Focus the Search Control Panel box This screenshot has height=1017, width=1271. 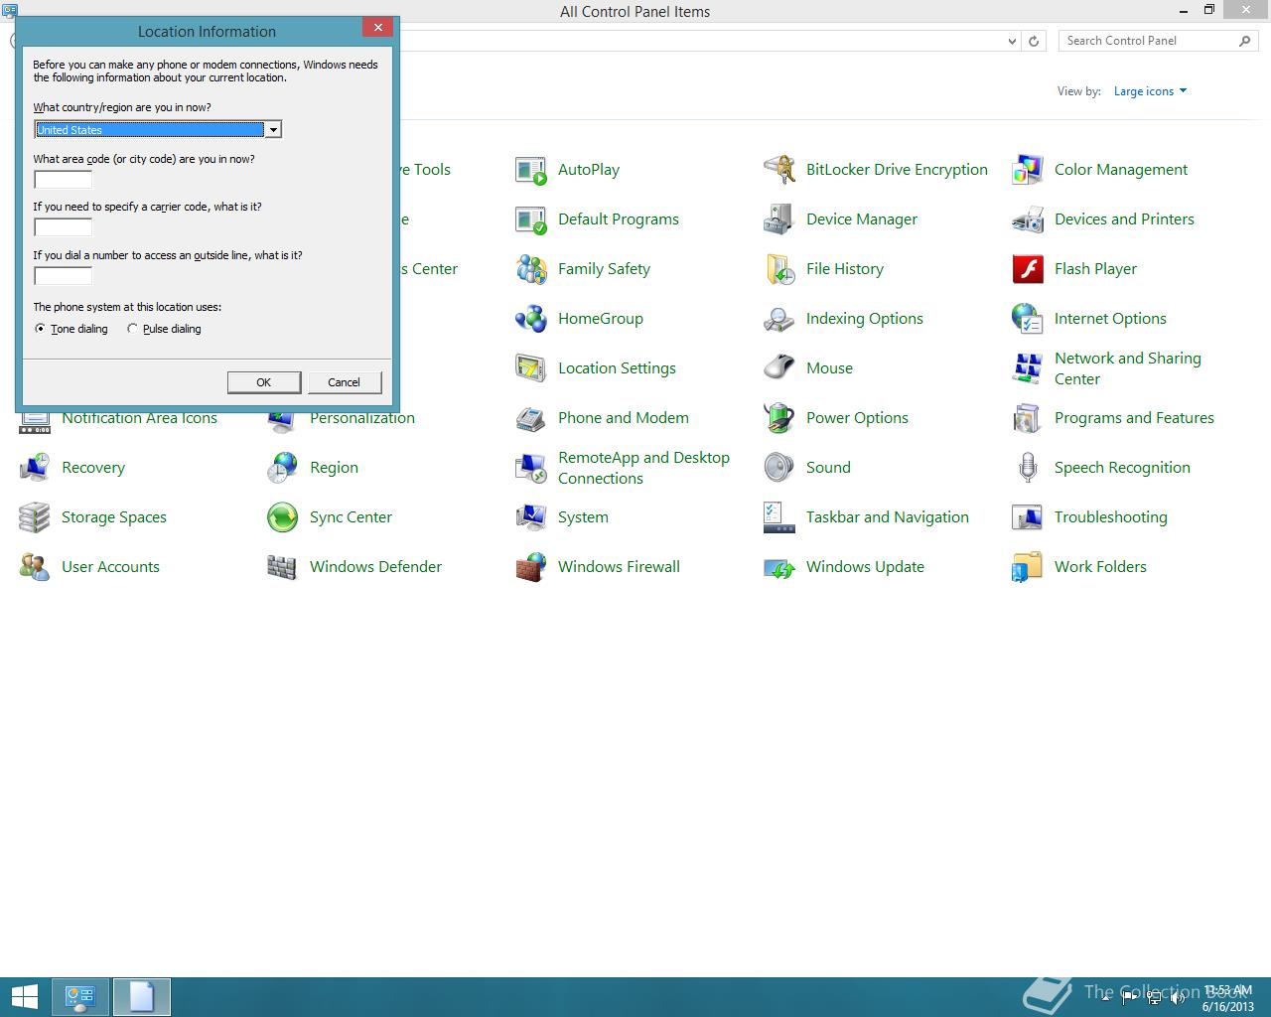[1147, 41]
